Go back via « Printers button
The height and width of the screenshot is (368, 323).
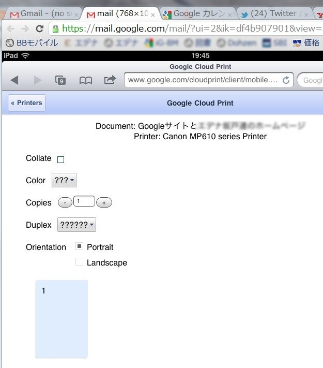click(x=27, y=103)
